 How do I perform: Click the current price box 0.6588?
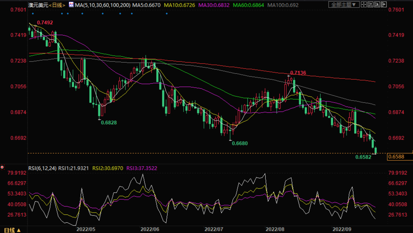pos(400,157)
